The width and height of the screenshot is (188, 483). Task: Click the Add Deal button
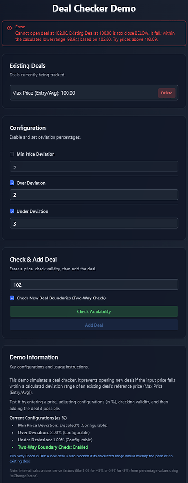click(x=94, y=325)
